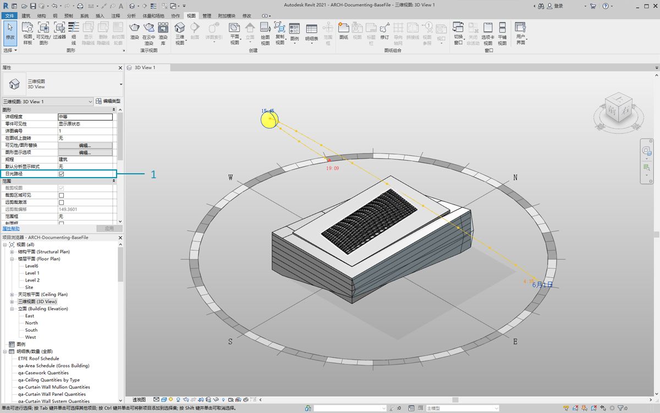
Task: Expand 结构平面 (Structural Plan) tree node
Action: (12, 252)
